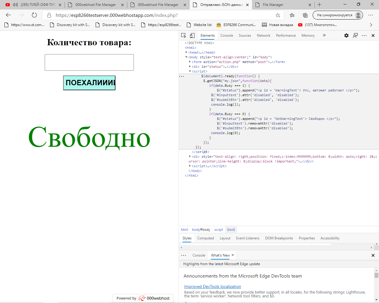Open drawer options three-dot menu
Screen dimensions: 379x303
pyautogui.click(x=184, y=255)
